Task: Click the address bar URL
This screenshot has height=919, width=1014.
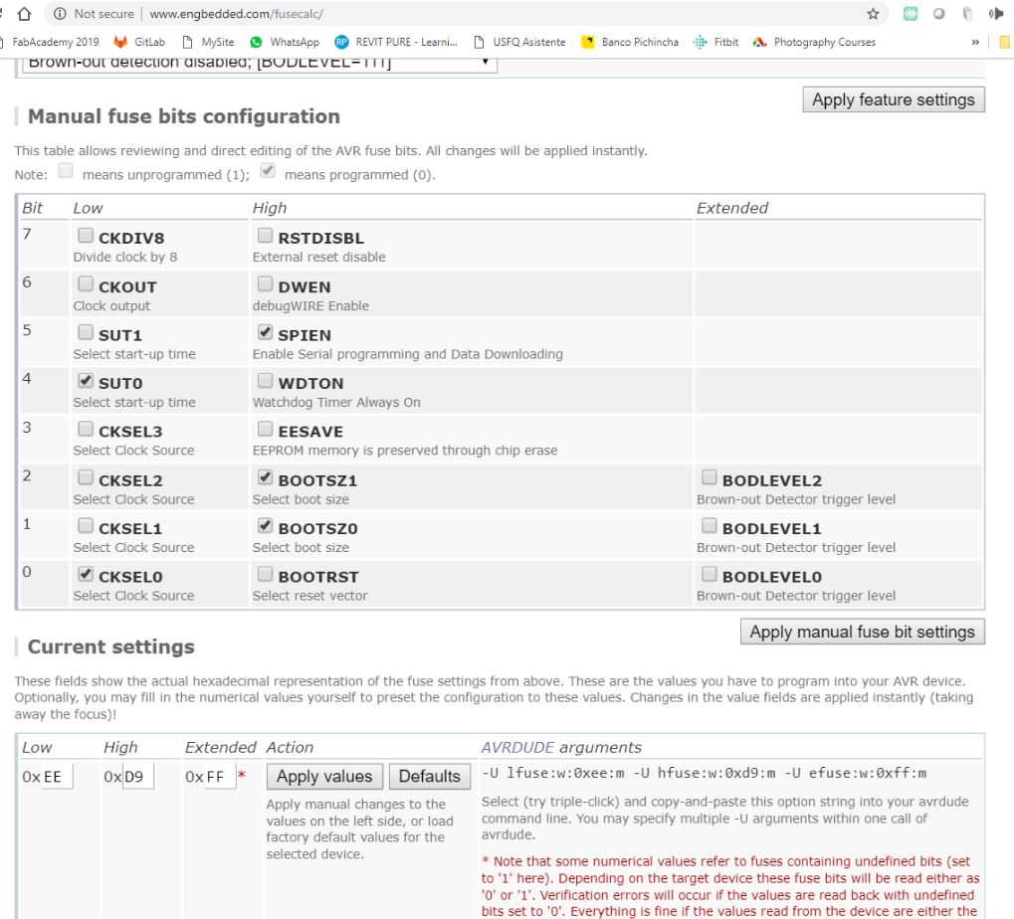Action: point(236,14)
